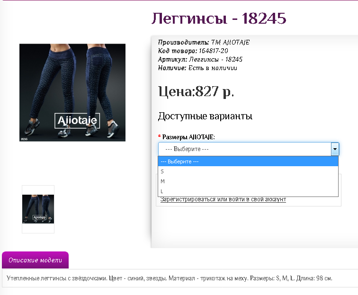Click the small leggings thumbnail image

pos(38,209)
